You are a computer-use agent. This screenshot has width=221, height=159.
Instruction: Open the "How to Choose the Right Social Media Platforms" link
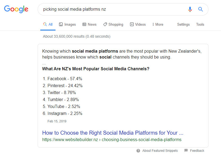(113, 133)
